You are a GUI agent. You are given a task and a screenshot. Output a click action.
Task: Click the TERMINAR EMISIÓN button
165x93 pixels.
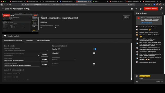coord(151,9)
